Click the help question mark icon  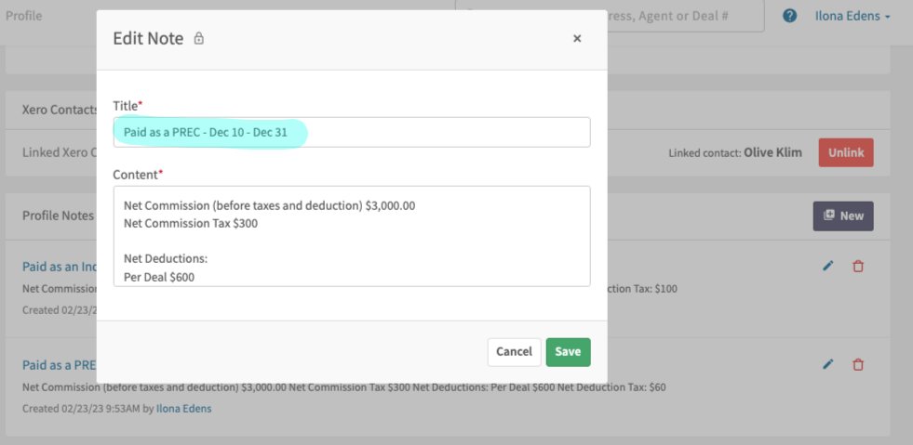coord(789,16)
